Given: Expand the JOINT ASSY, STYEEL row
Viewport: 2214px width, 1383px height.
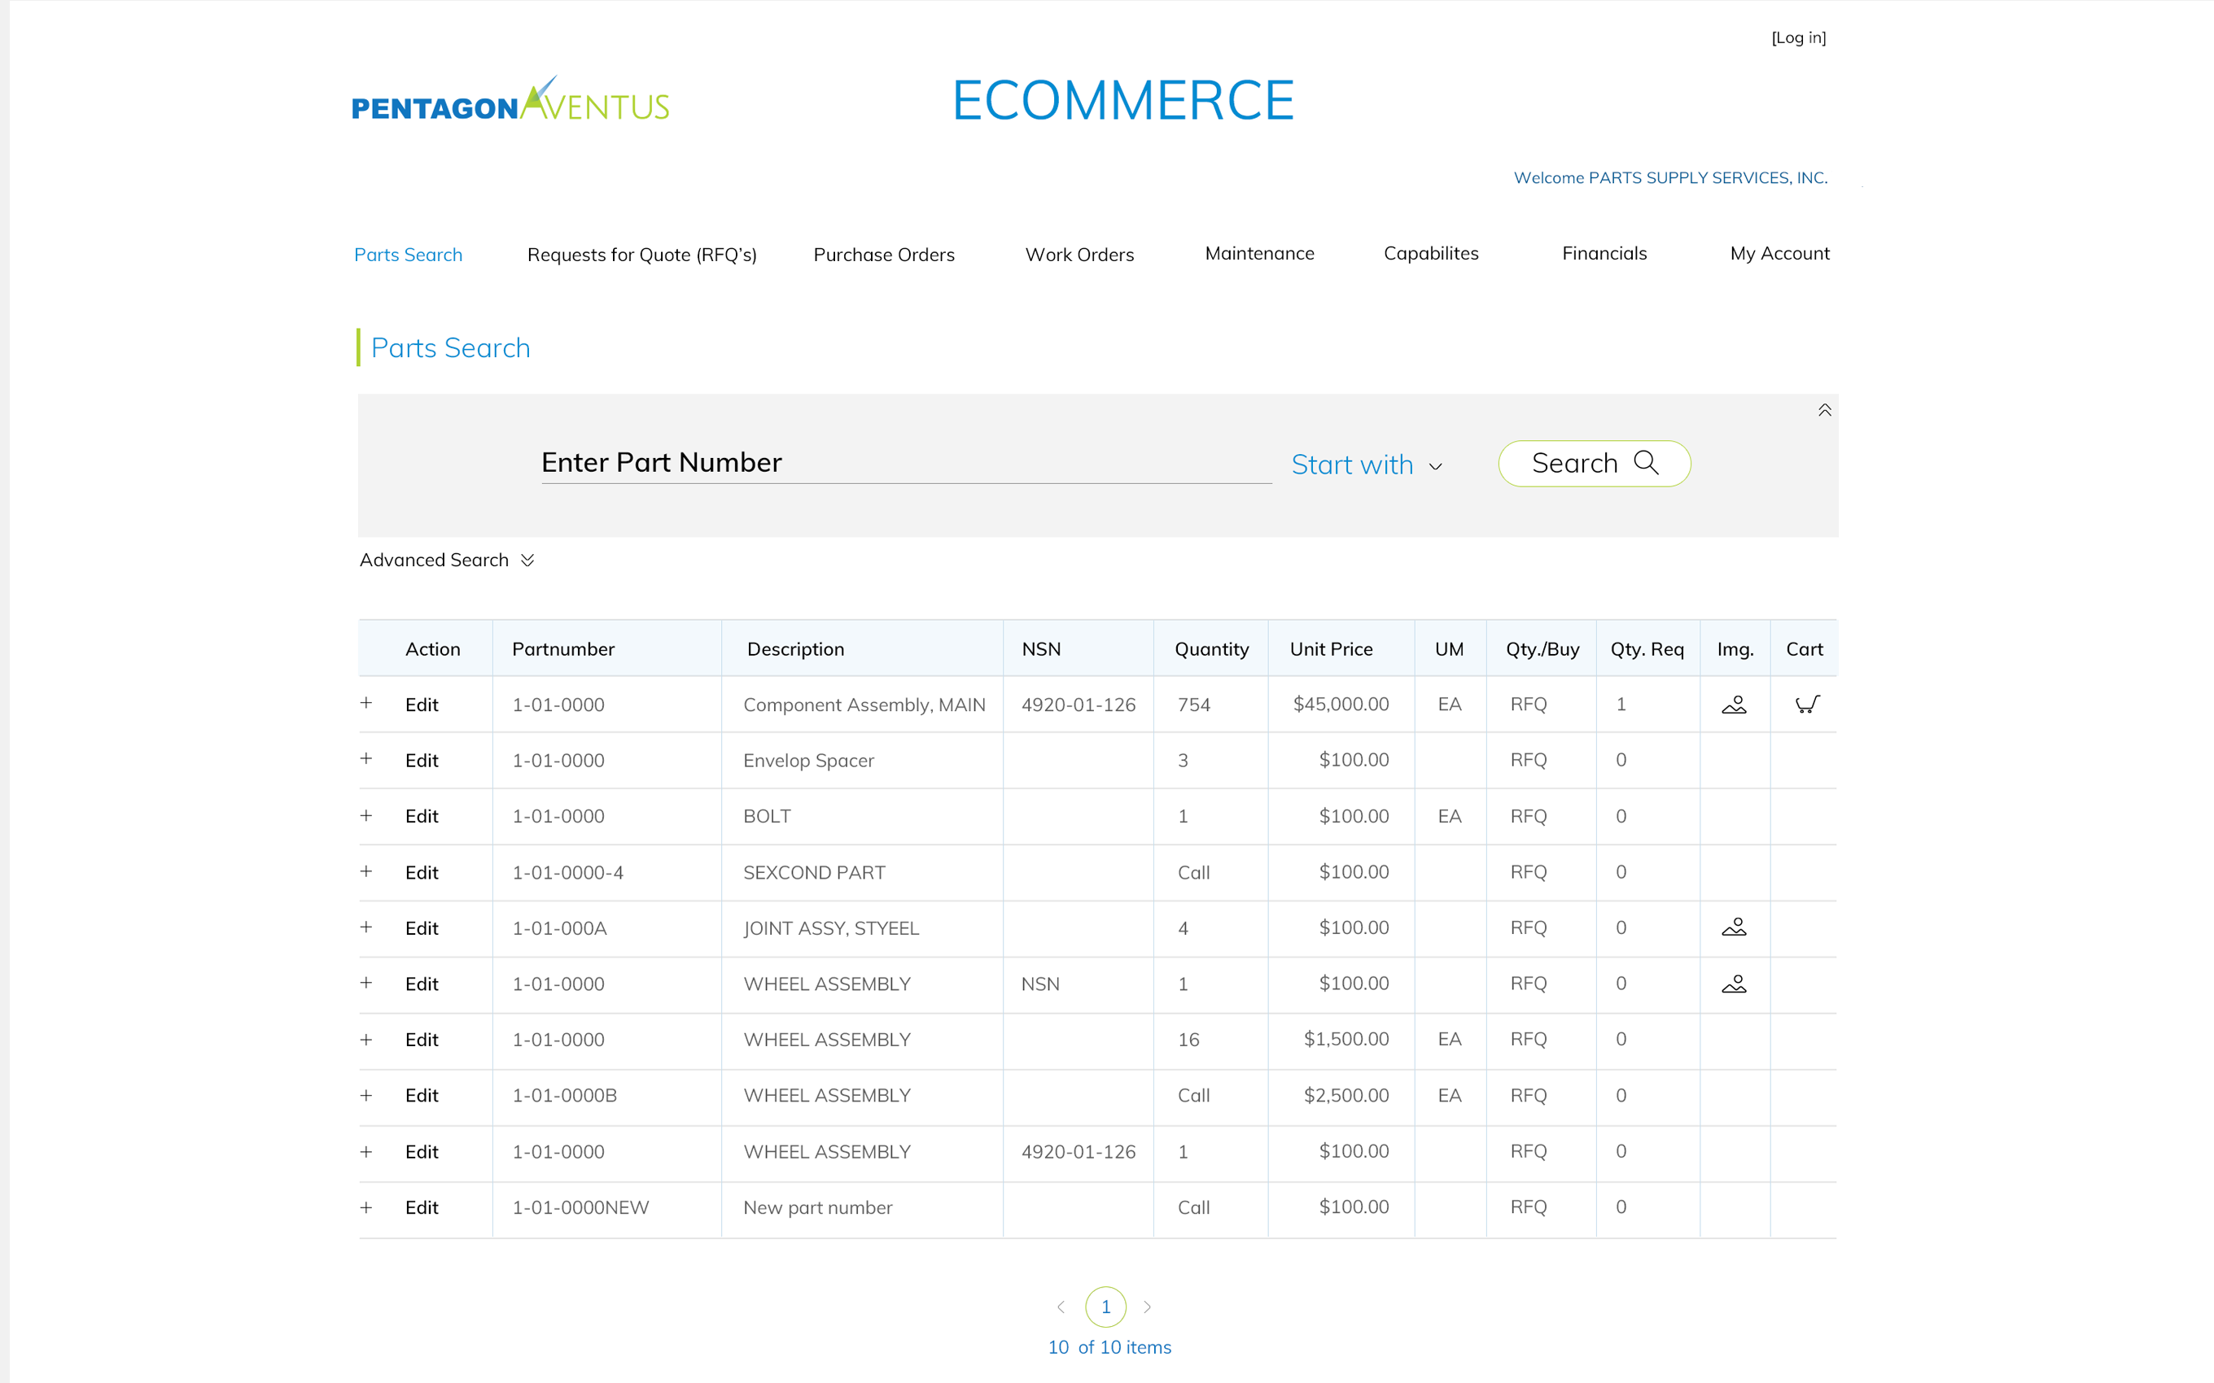Looking at the screenshot, I should click(366, 927).
